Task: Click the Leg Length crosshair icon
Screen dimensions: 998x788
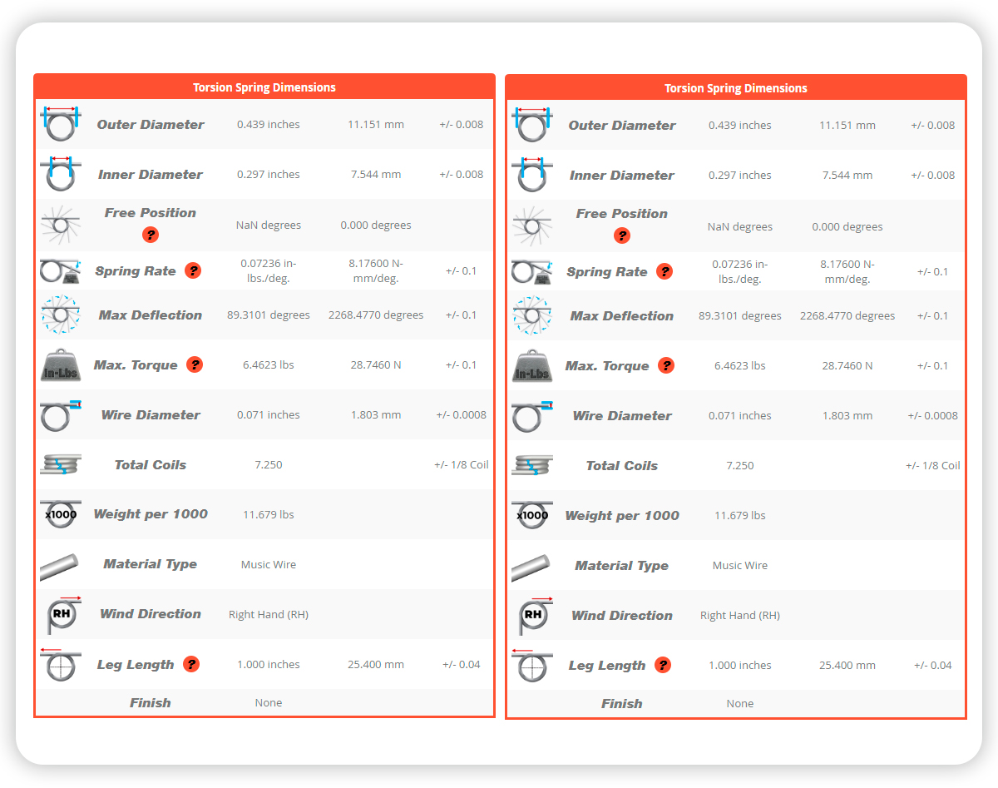Action: tap(60, 664)
